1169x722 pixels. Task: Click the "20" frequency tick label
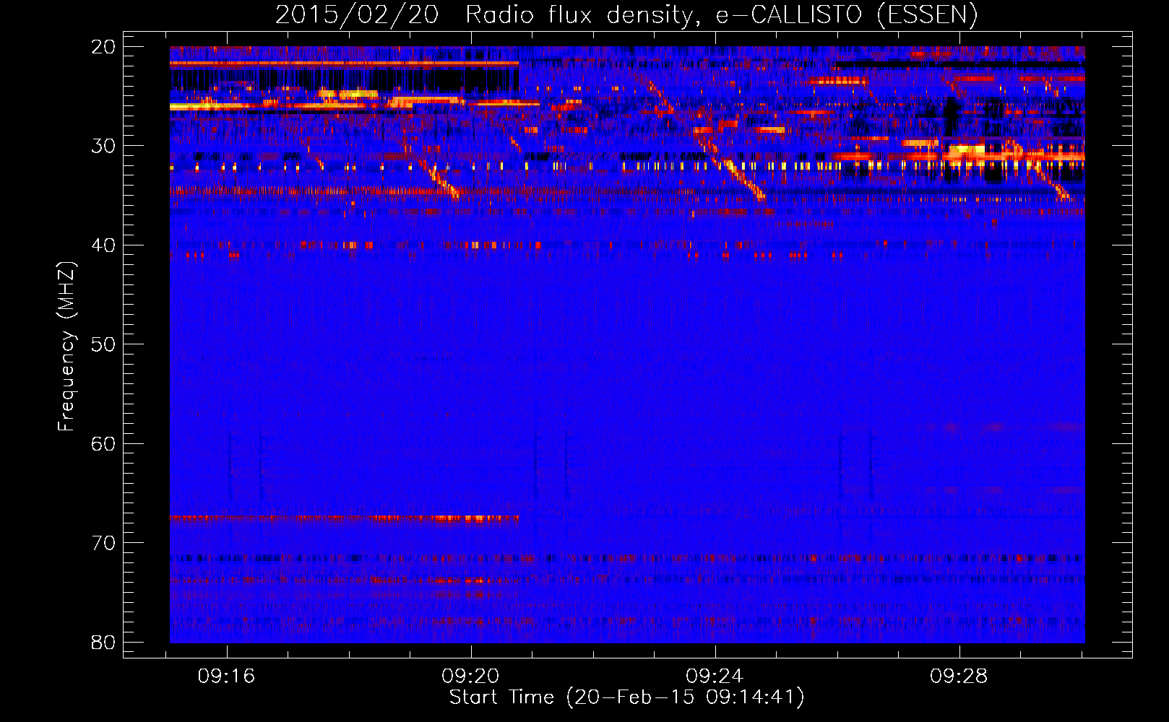coord(104,47)
